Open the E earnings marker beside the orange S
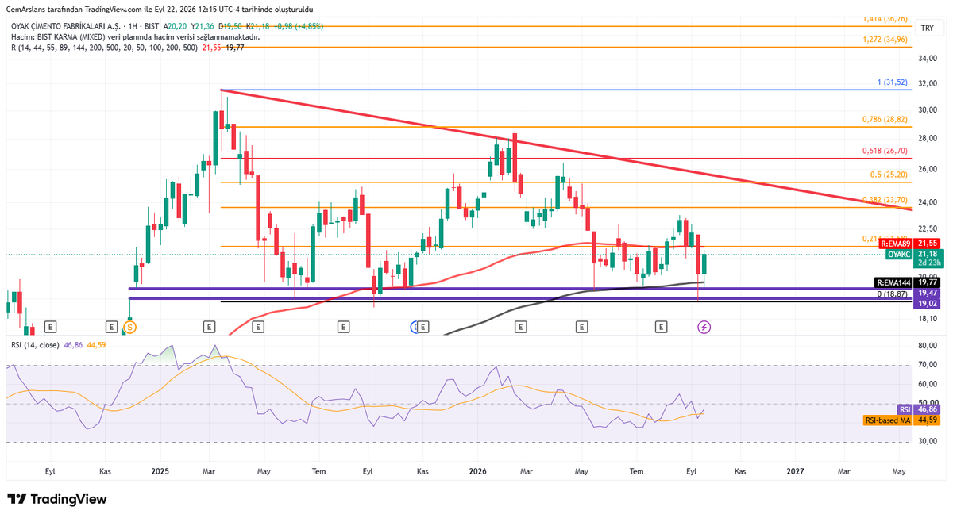The width and height of the screenshot is (953, 518). [x=114, y=326]
